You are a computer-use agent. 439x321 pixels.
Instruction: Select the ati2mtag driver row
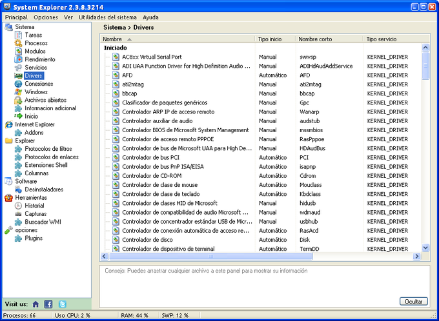tap(260, 84)
